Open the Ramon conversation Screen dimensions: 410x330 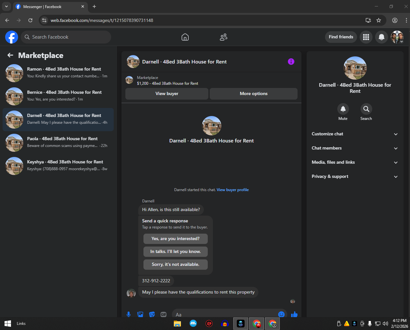(58, 73)
